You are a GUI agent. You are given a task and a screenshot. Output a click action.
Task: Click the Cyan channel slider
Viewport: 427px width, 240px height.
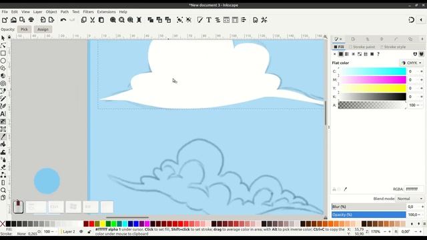372,71
